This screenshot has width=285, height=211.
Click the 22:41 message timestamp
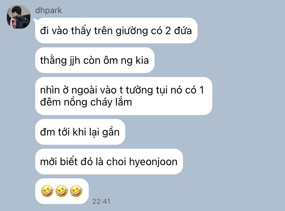click(101, 201)
